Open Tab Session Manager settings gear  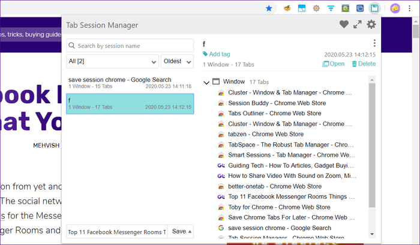(371, 25)
